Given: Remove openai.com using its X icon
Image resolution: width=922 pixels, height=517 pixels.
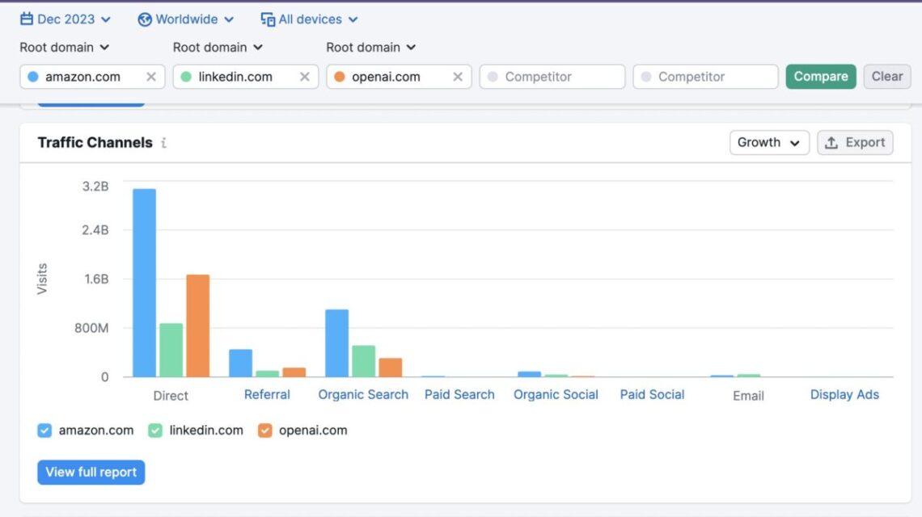Looking at the screenshot, I should (456, 77).
